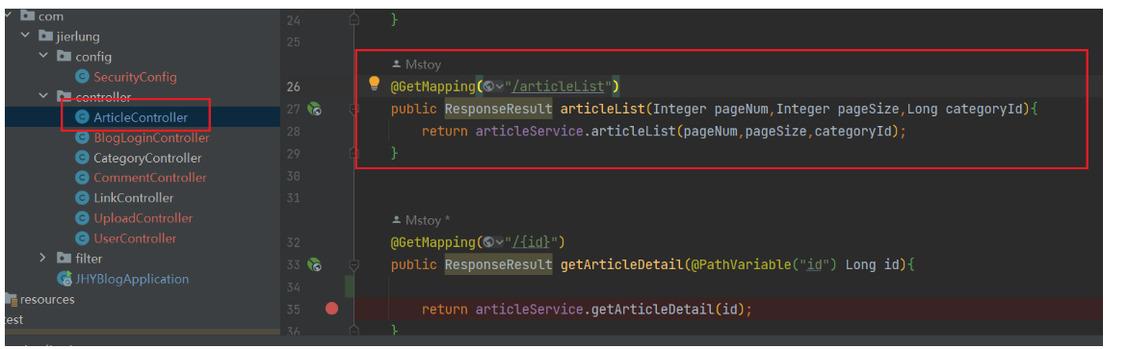Open CategoryController class
Screen dimensions: 1128x349
[147, 158]
